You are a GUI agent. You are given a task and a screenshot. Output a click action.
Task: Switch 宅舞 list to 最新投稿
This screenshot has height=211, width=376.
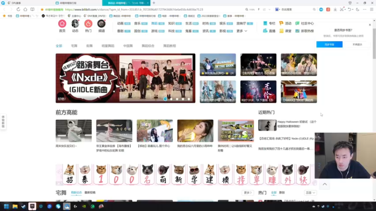(90, 192)
